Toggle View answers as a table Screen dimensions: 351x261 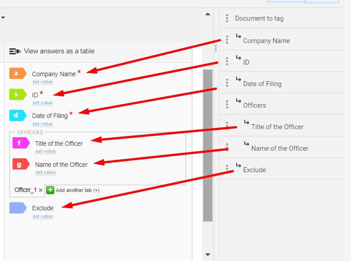pyautogui.click(x=52, y=51)
